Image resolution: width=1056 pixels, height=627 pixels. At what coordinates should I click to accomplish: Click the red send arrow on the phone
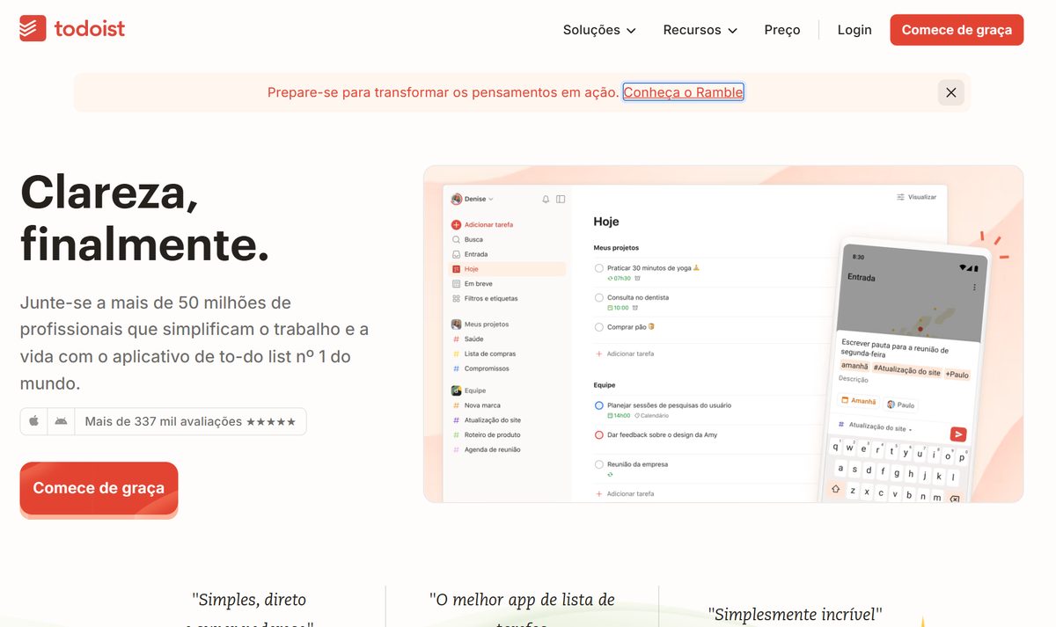[x=958, y=434]
